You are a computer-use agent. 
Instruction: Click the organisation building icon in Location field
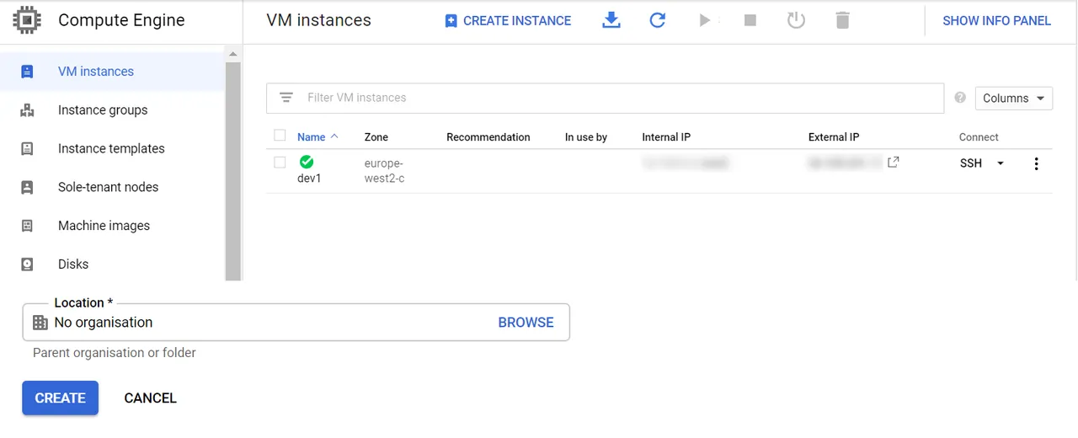(x=40, y=323)
